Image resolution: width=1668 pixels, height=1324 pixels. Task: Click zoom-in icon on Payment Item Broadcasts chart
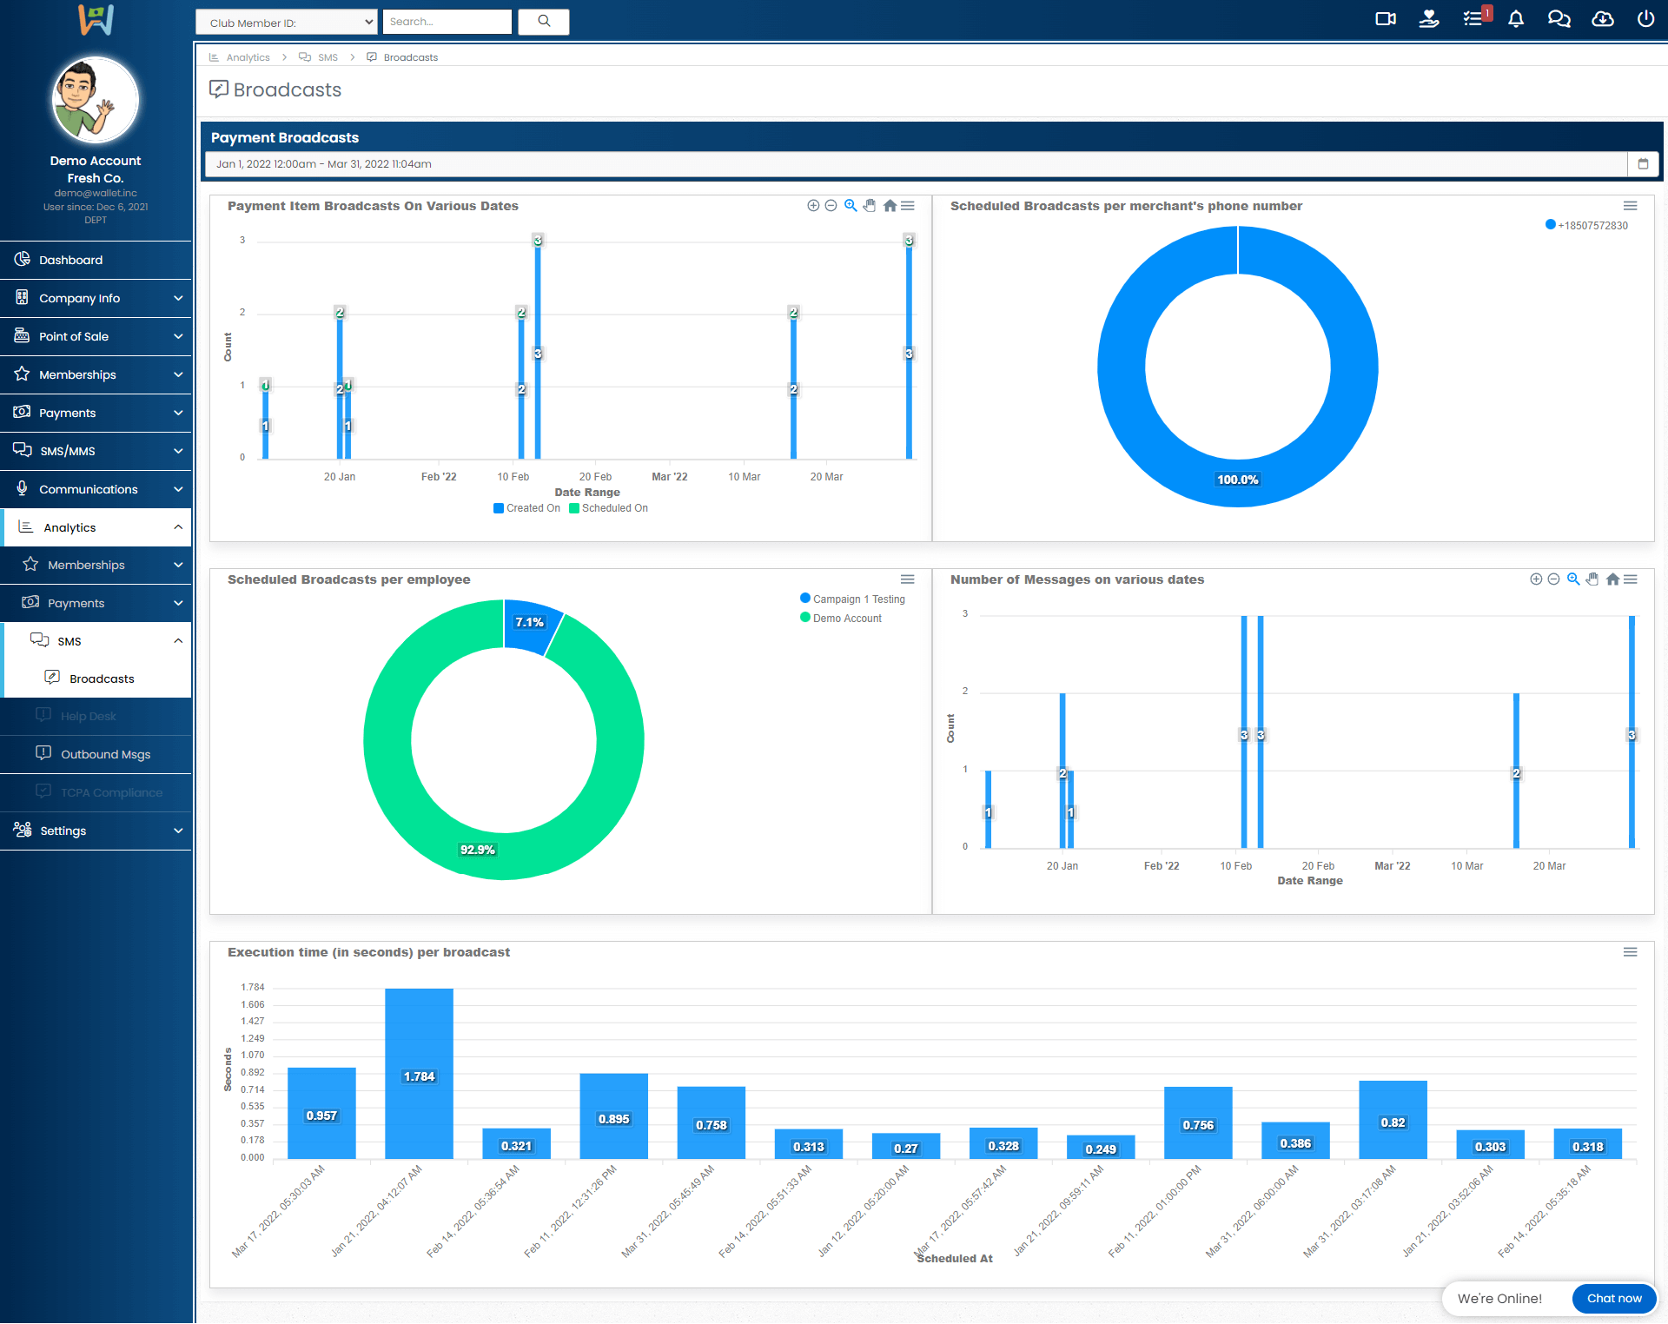point(813,206)
